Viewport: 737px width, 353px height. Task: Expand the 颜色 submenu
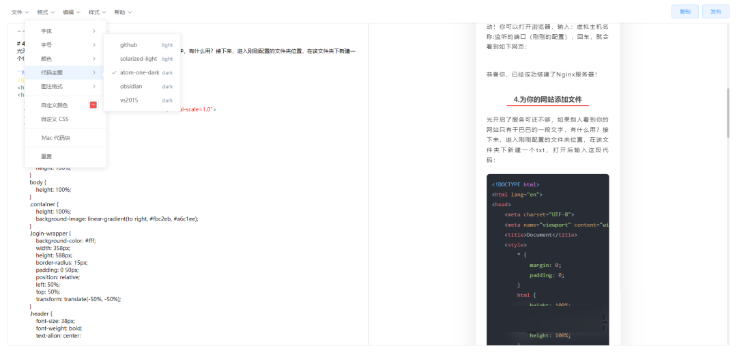[x=66, y=59]
